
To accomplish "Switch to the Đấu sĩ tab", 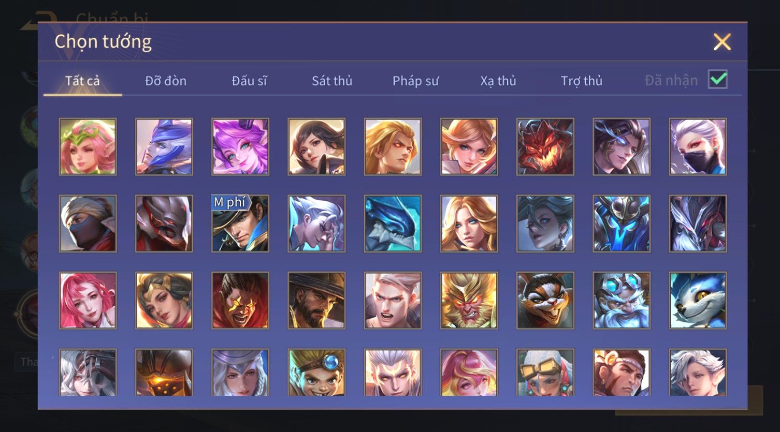I will 249,81.
